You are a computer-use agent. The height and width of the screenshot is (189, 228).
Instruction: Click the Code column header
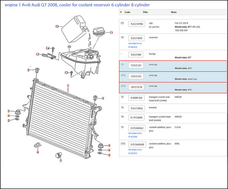point(128,12)
